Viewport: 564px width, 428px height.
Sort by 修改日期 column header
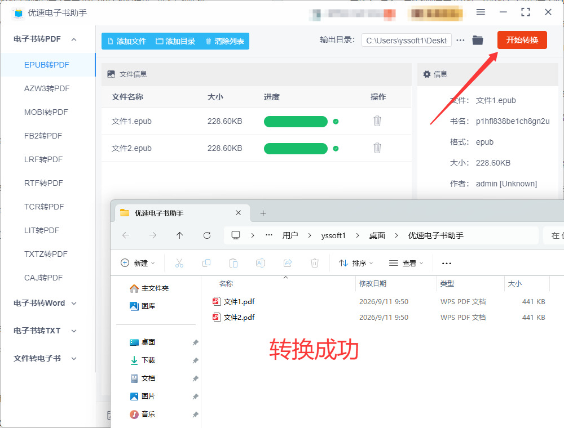pos(373,284)
